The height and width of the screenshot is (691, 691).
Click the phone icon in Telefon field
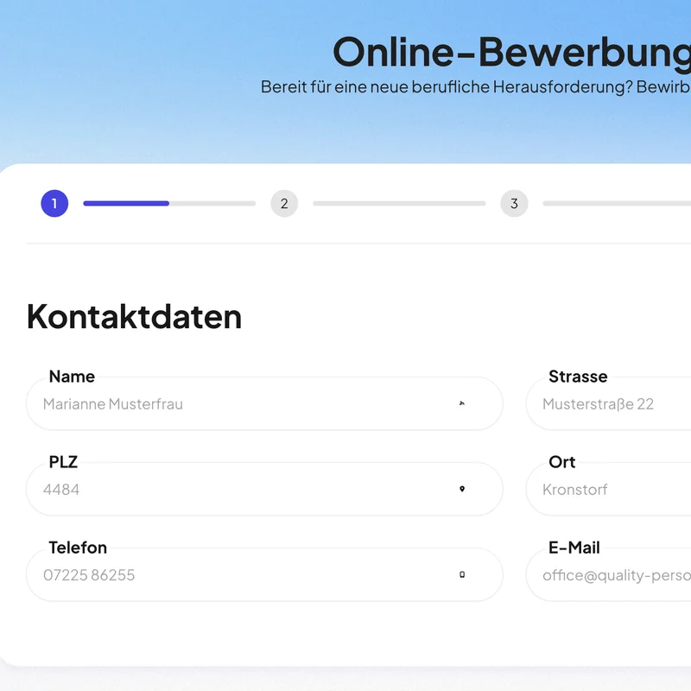pyautogui.click(x=462, y=574)
